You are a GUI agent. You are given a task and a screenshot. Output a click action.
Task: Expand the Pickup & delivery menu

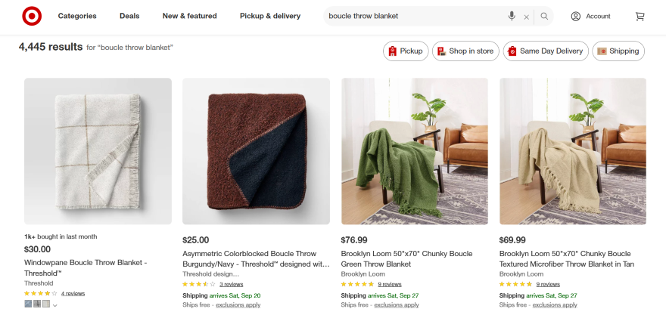click(269, 16)
